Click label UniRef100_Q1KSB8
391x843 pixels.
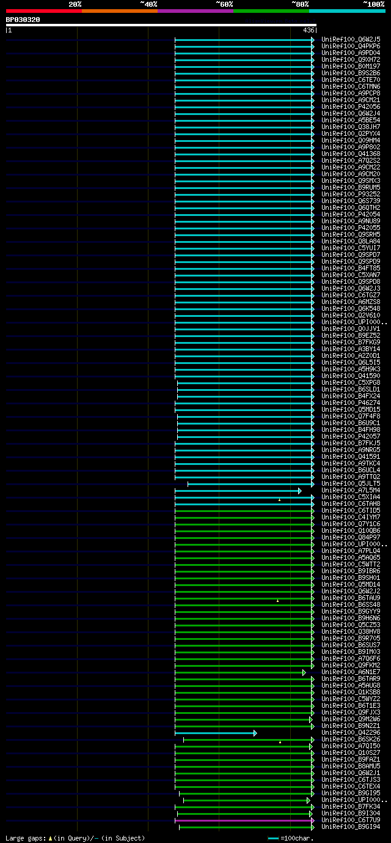click(351, 692)
